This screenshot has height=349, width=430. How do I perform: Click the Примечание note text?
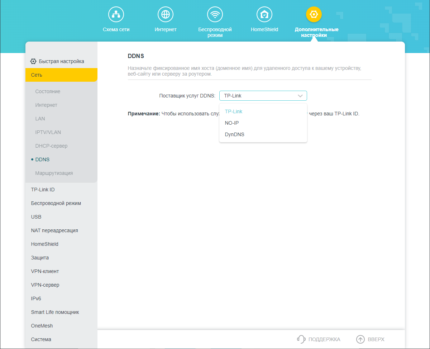(x=144, y=114)
